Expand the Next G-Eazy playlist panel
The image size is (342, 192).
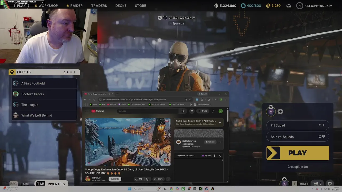pos(220,122)
